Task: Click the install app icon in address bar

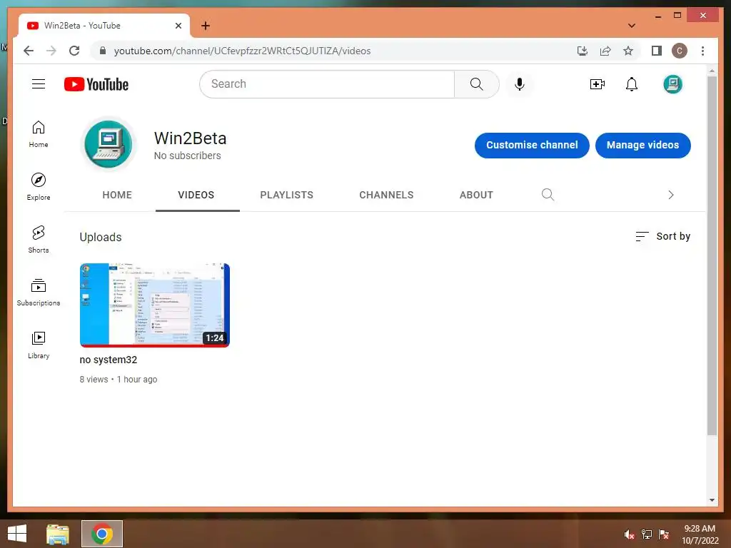Action: point(583,51)
